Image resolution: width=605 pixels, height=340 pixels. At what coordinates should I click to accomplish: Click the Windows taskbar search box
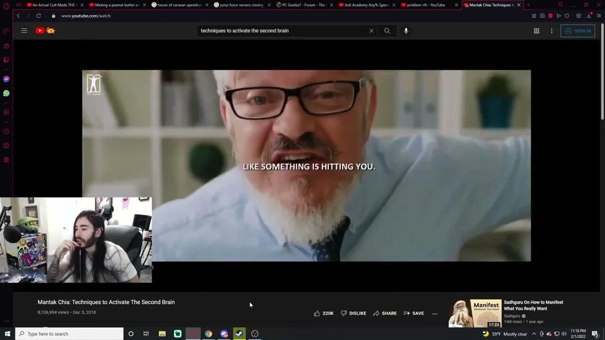[x=69, y=334]
